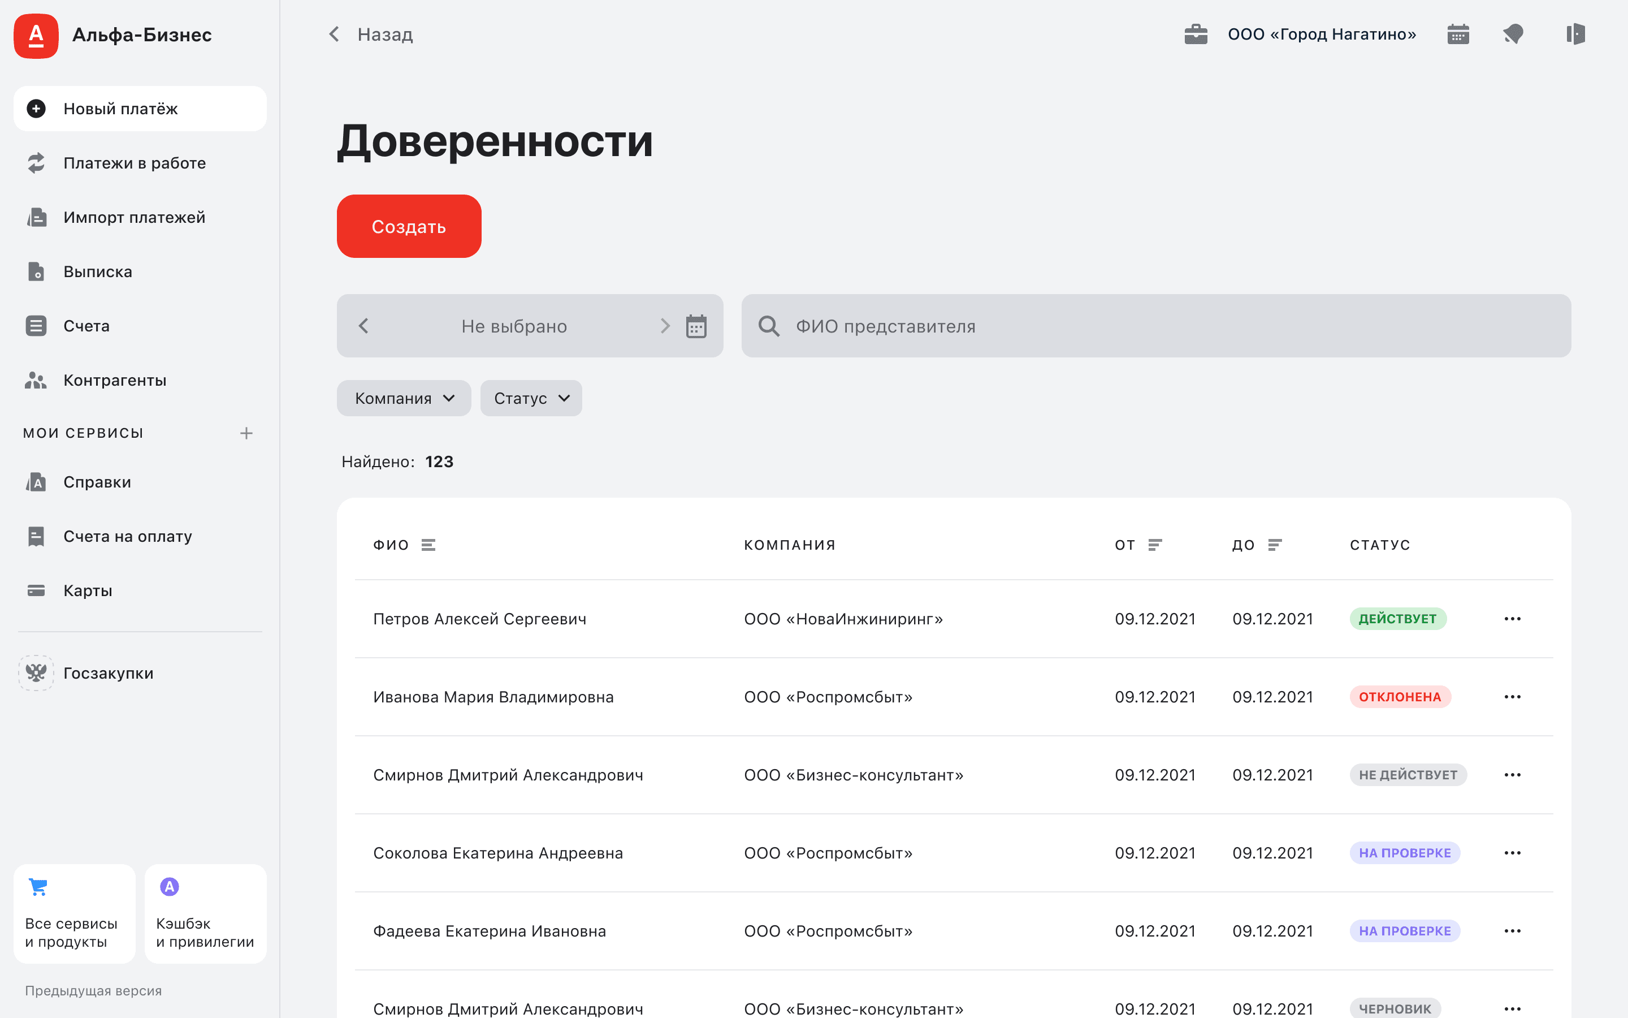Sort by ОТ date column icon
Screen dimensions: 1628x1018
(x=1154, y=545)
